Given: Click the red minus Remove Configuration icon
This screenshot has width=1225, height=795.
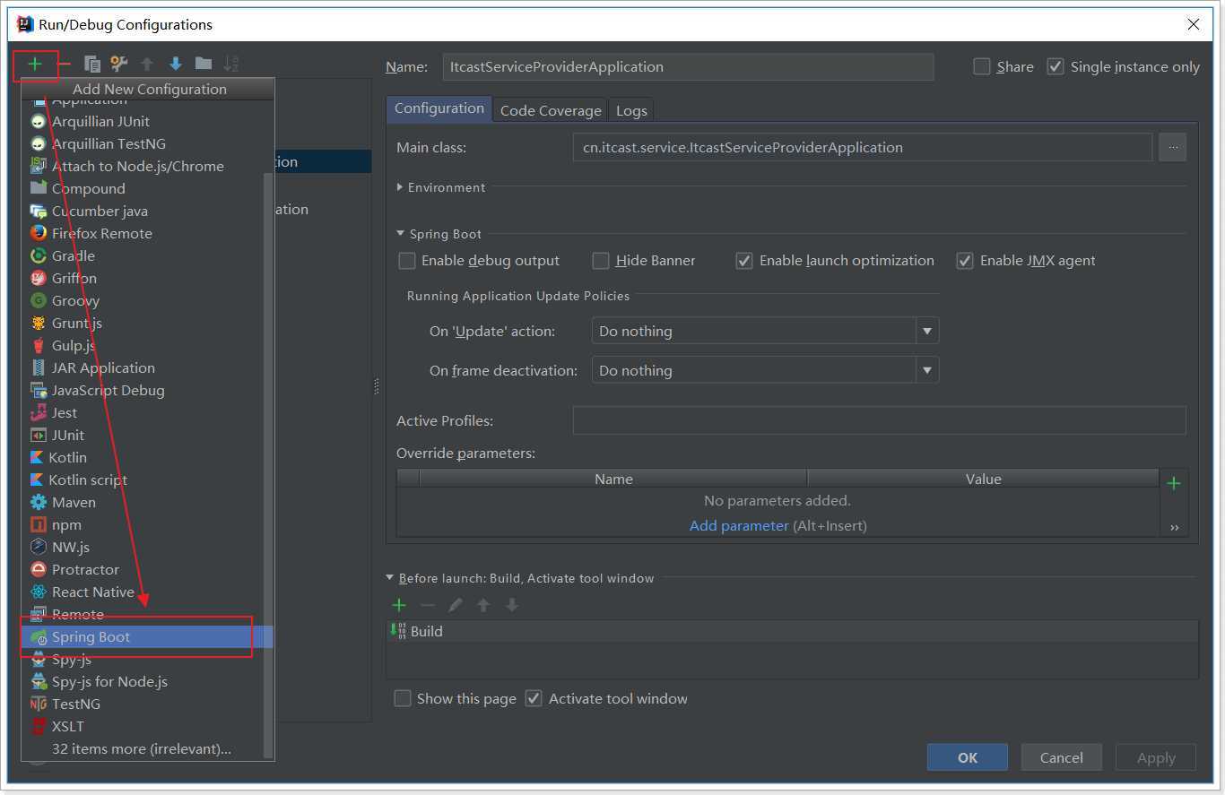Looking at the screenshot, I should pyautogui.click(x=65, y=65).
